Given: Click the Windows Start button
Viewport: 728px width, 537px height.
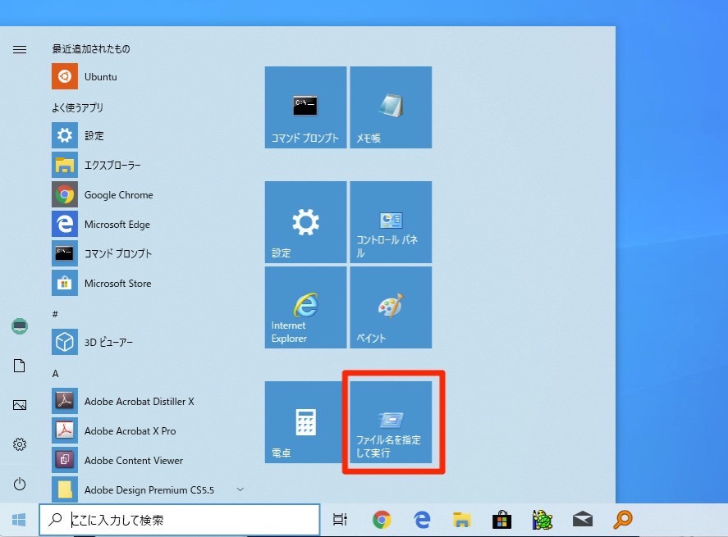Looking at the screenshot, I should pyautogui.click(x=19, y=520).
